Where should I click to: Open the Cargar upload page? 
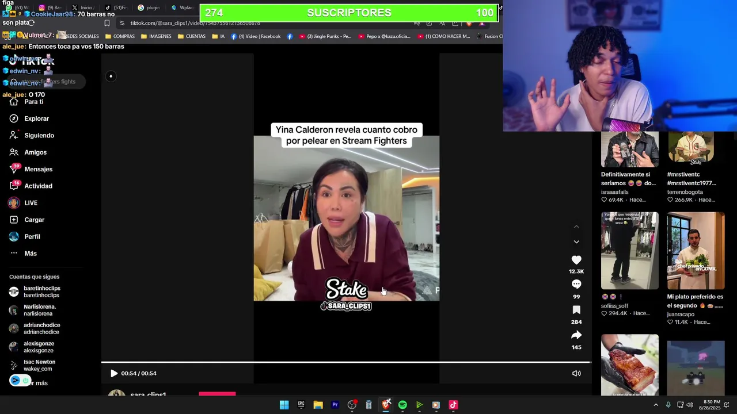26,220
